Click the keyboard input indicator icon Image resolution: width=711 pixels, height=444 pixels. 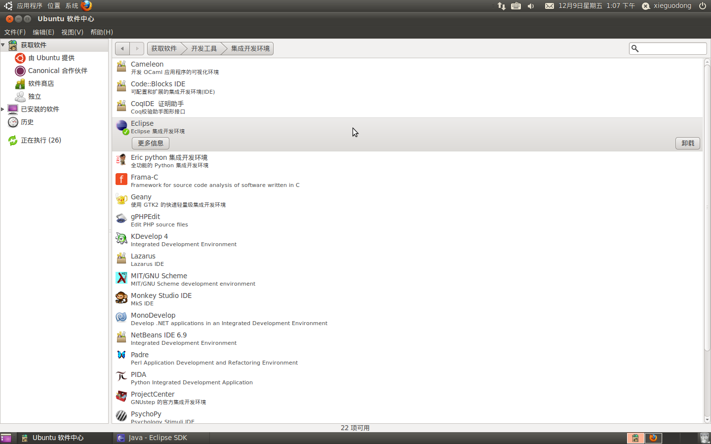516,6
